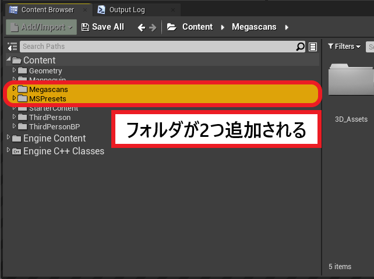Open the Add/Import dropdown button
Image resolution: width=374 pixels, height=279 pixels.
pyautogui.click(x=41, y=27)
